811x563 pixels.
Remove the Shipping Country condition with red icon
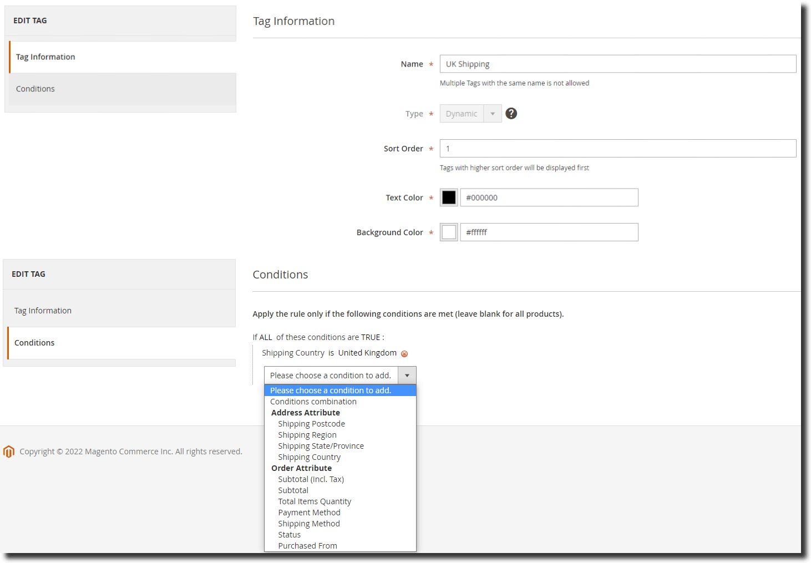click(x=404, y=354)
